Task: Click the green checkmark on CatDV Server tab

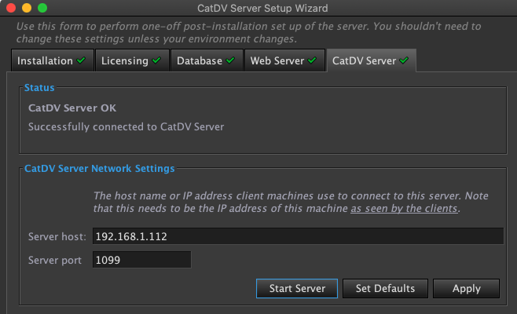Action: coord(404,60)
